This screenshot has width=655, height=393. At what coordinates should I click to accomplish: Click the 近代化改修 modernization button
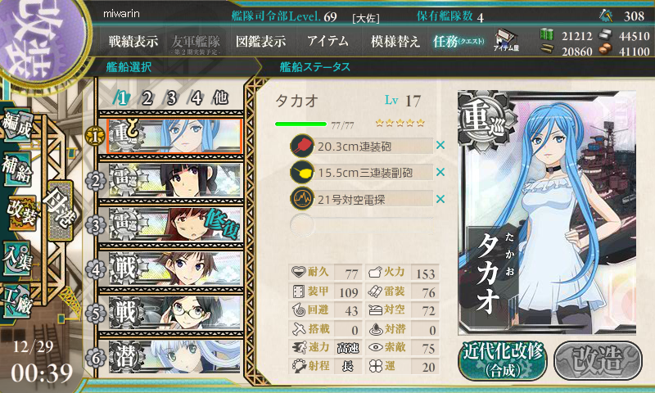(x=503, y=360)
